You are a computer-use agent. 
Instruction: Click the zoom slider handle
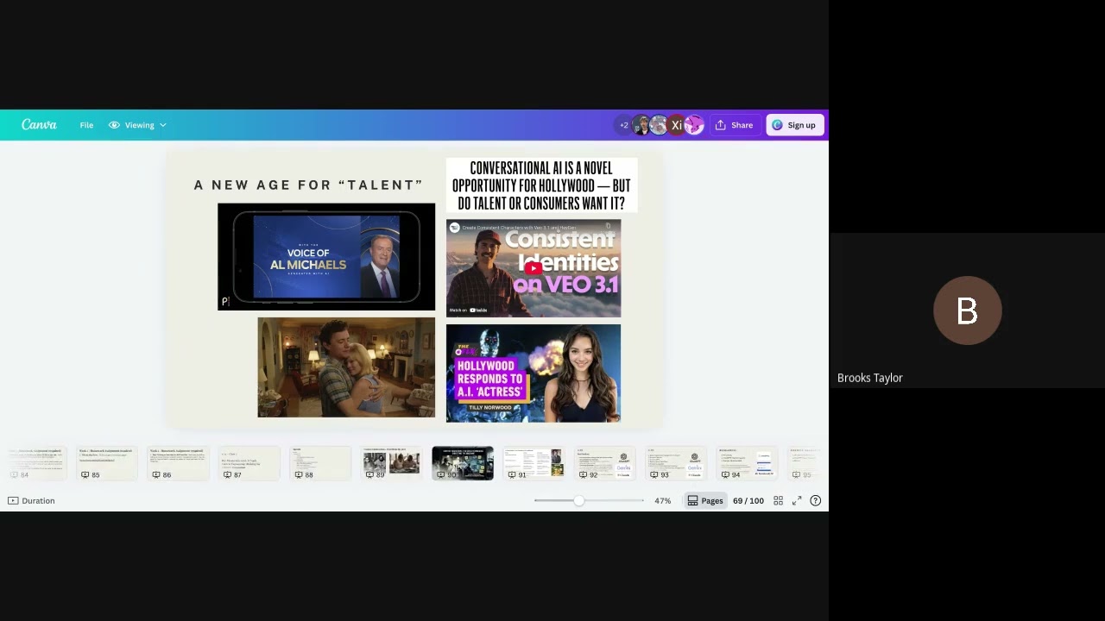[578, 500]
